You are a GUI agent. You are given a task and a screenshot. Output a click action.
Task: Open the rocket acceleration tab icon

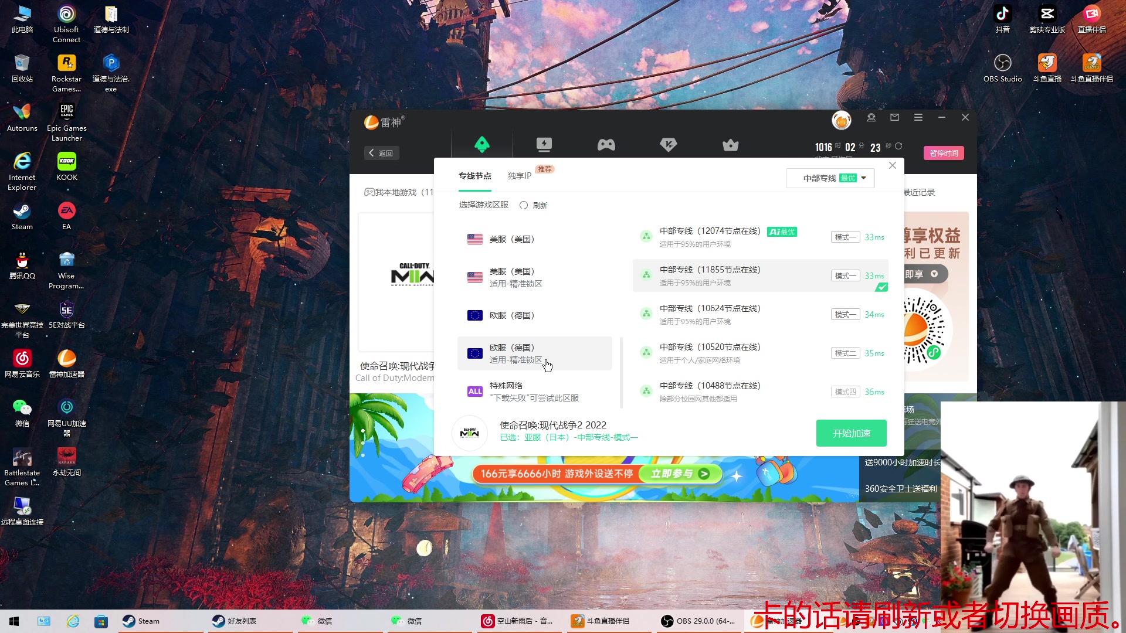click(x=482, y=144)
